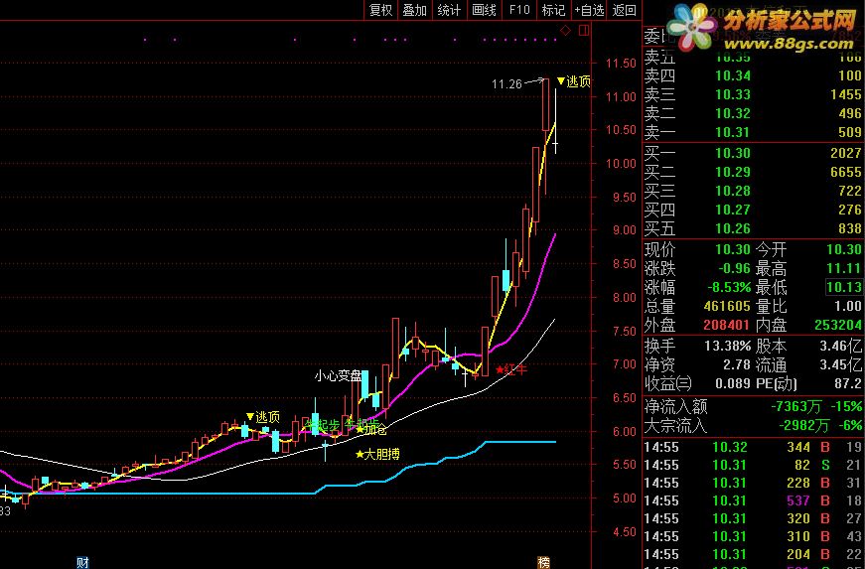Click the 换手 value 13.38%

(x=727, y=347)
